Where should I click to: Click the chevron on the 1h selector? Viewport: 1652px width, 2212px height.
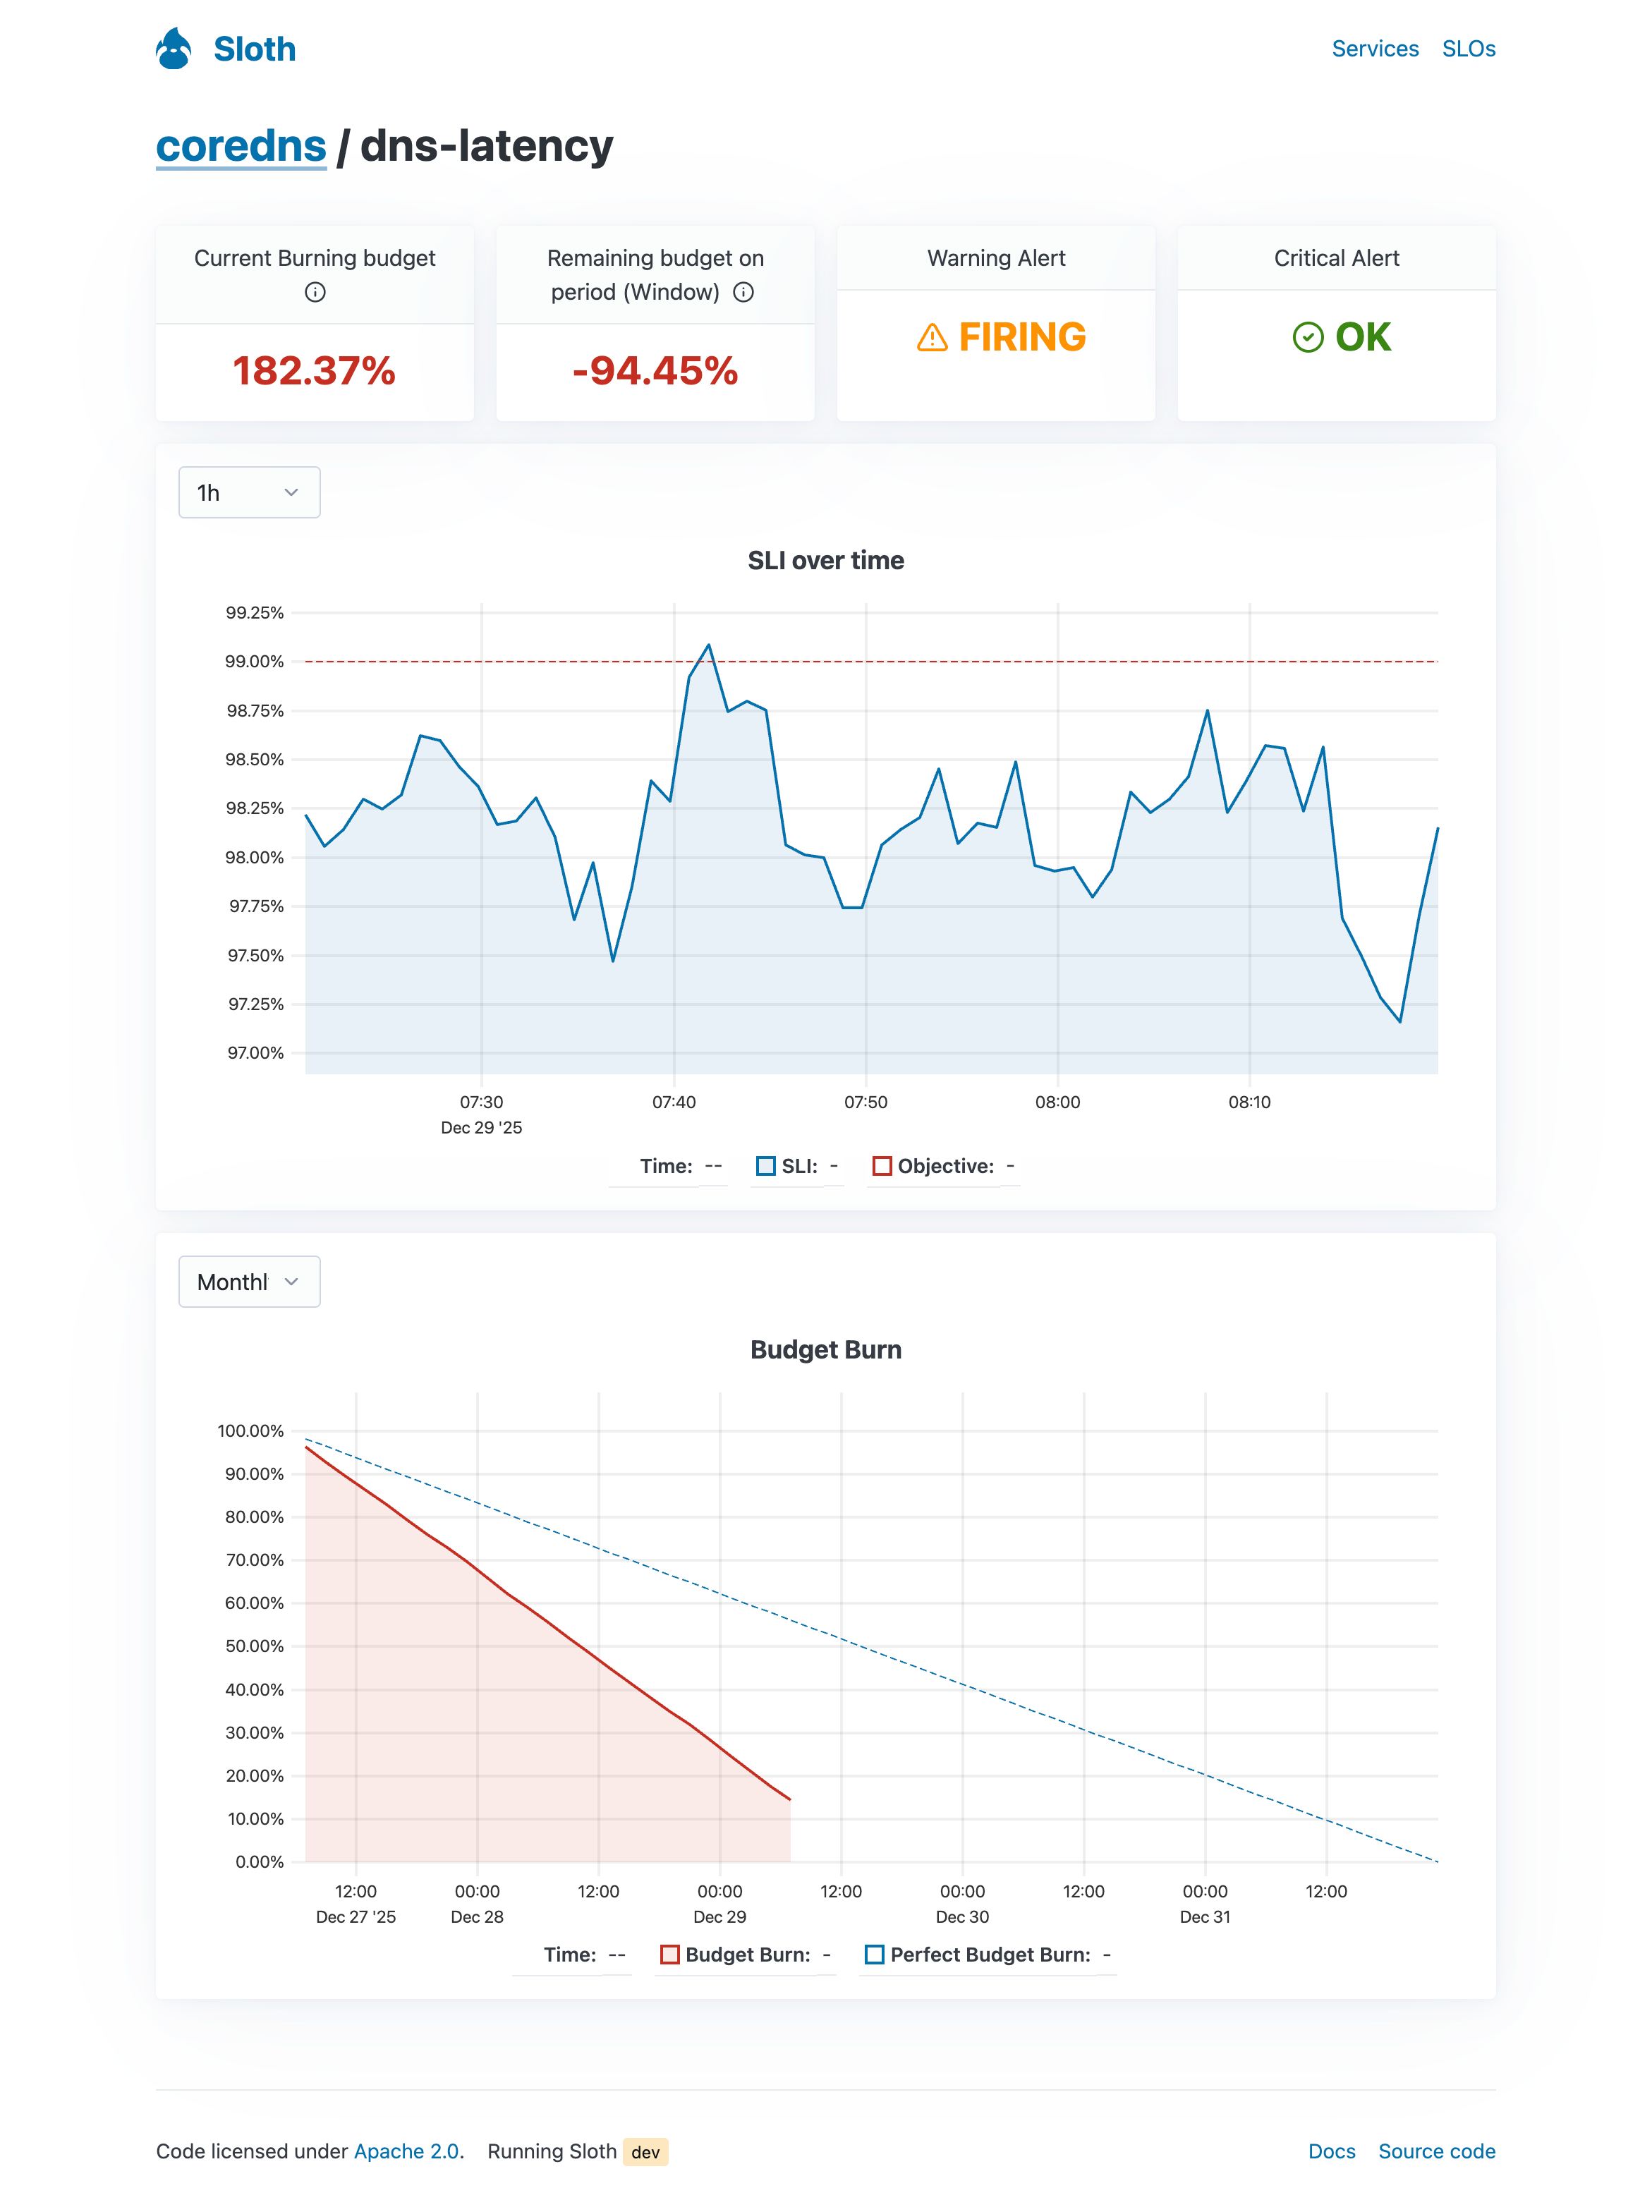point(291,493)
